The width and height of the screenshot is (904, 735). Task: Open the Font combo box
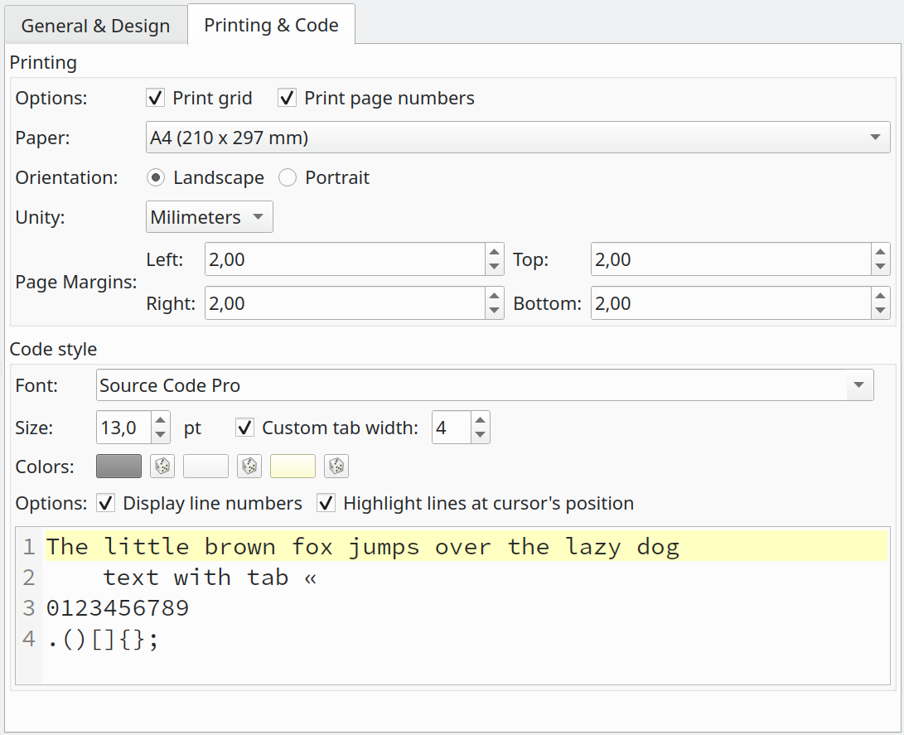click(x=485, y=385)
